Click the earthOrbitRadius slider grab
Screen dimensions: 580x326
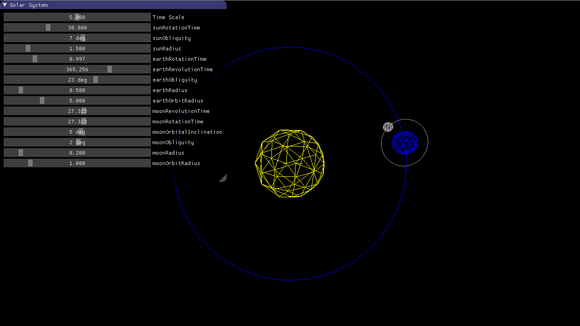click(42, 101)
